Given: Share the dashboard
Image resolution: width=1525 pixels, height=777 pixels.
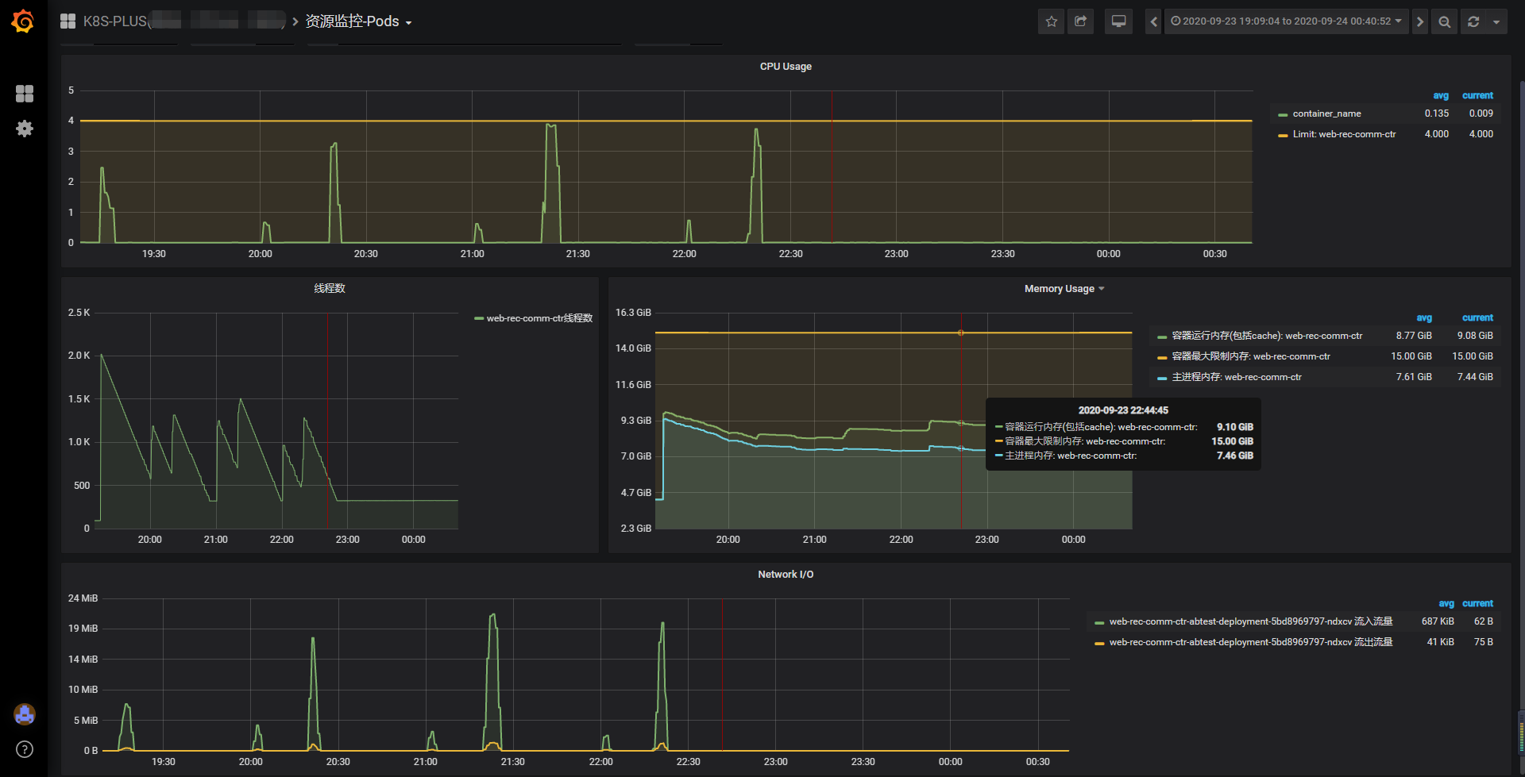Looking at the screenshot, I should [x=1081, y=21].
